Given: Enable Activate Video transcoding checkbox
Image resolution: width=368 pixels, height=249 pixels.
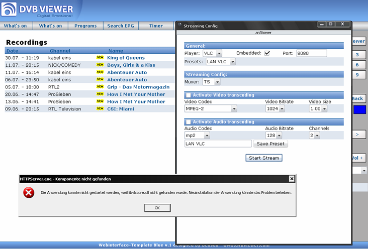Looking at the screenshot, I should tap(188, 95).
